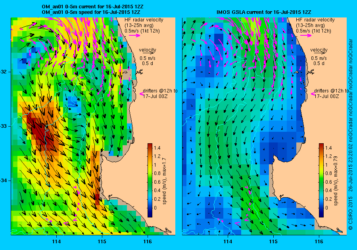This screenshot has height=250, width=357.
Task: Click '0.5 d' under velocity in right map
Action: (x=319, y=63)
